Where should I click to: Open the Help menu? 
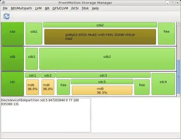click(x=95, y=8)
